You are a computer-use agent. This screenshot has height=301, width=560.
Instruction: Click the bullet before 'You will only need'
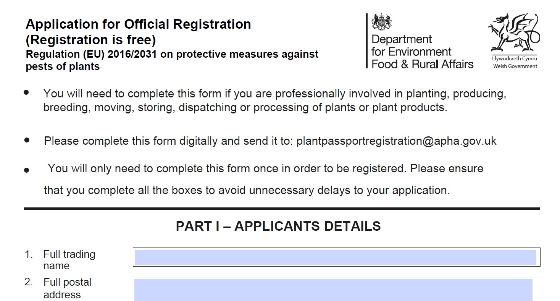pos(26,170)
